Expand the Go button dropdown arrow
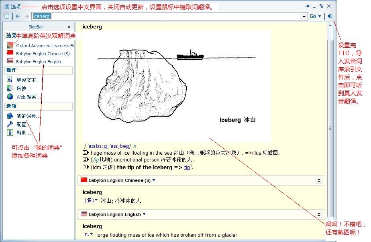This screenshot has height=242, width=371. pos(320,16)
